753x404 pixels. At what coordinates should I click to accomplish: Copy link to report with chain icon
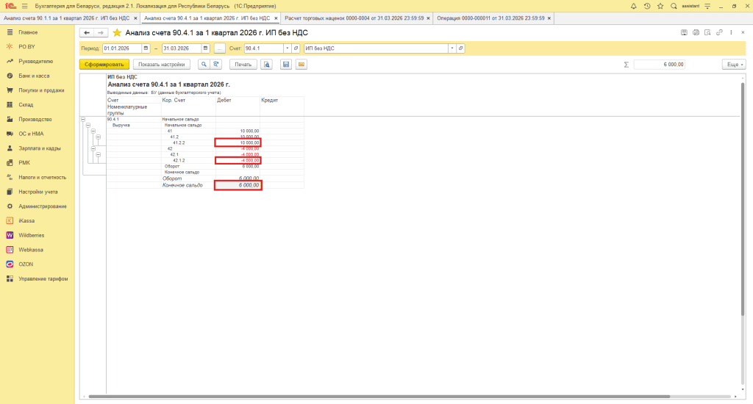(x=720, y=32)
